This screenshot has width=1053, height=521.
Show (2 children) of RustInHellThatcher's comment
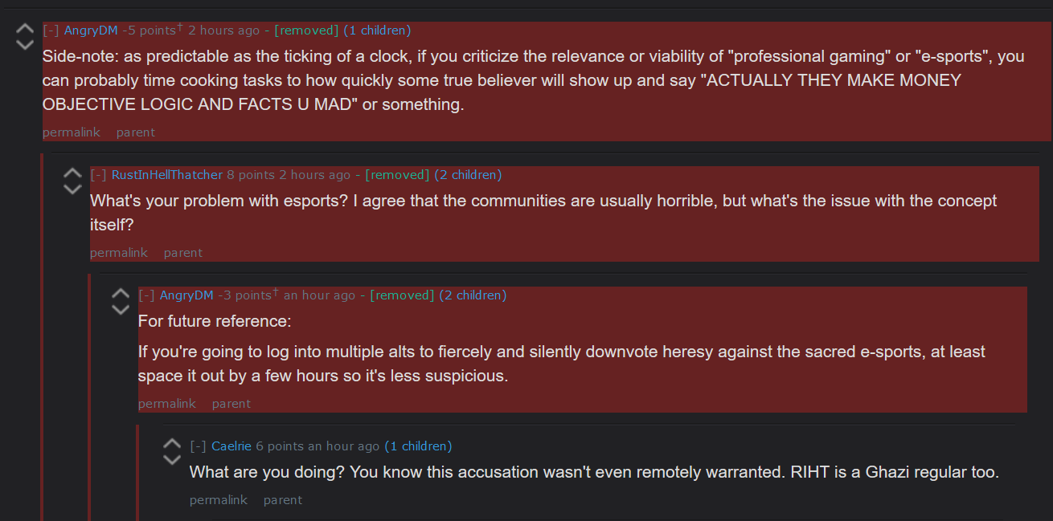tap(468, 175)
